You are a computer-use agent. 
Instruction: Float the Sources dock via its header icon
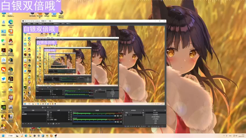tap(71, 110)
